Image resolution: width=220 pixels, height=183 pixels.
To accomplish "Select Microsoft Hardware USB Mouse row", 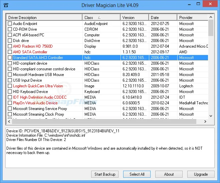I will point(38,75).
